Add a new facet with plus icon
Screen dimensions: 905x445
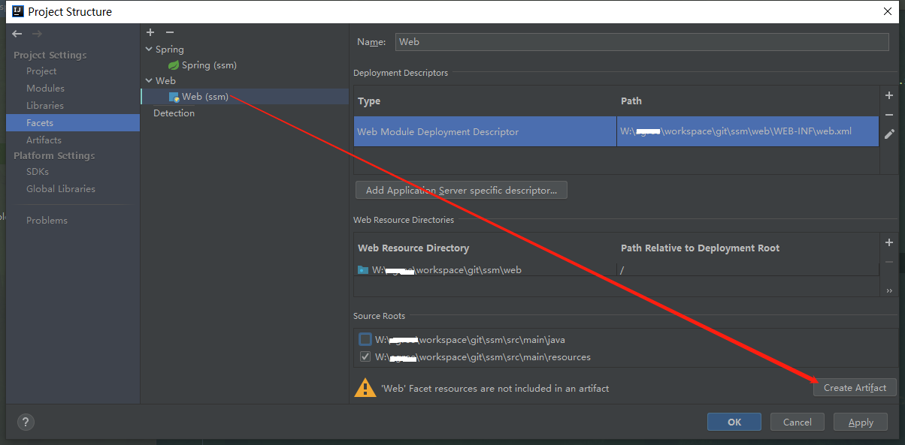(x=150, y=32)
